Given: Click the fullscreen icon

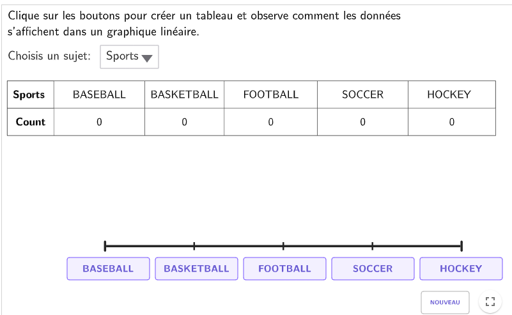Looking at the screenshot, I should (x=490, y=302).
